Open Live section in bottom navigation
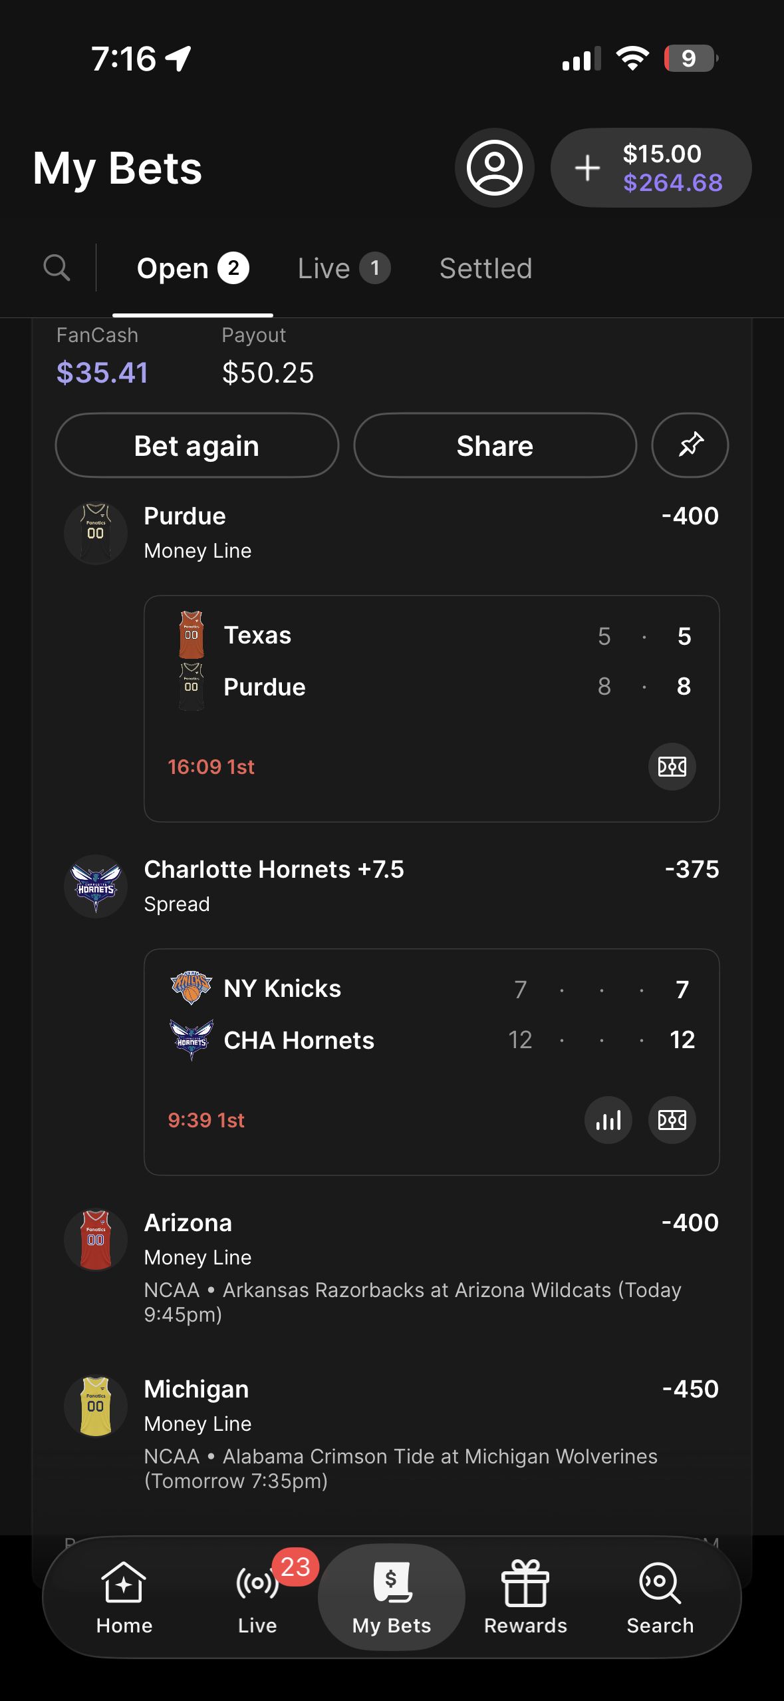The height and width of the screenshot is (1701, 784). coord(258,1597)
